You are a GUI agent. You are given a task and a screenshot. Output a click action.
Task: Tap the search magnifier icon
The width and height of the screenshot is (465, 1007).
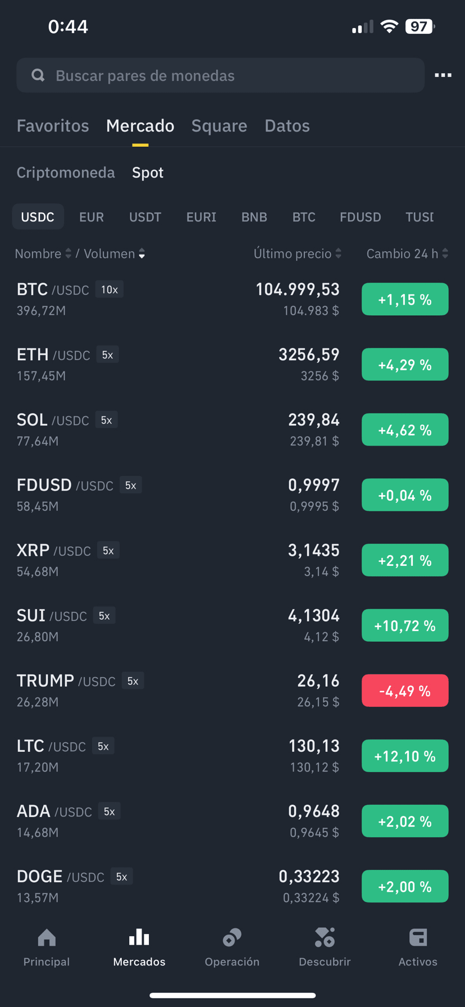[x=38, y=75]
